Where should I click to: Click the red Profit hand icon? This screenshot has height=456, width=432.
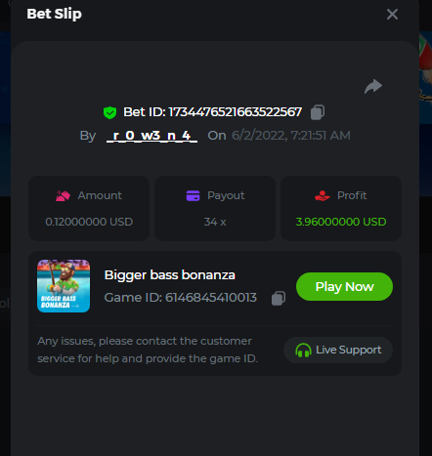323,195
